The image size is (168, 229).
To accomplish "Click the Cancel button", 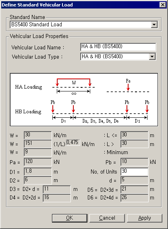I will pos(107,218).
